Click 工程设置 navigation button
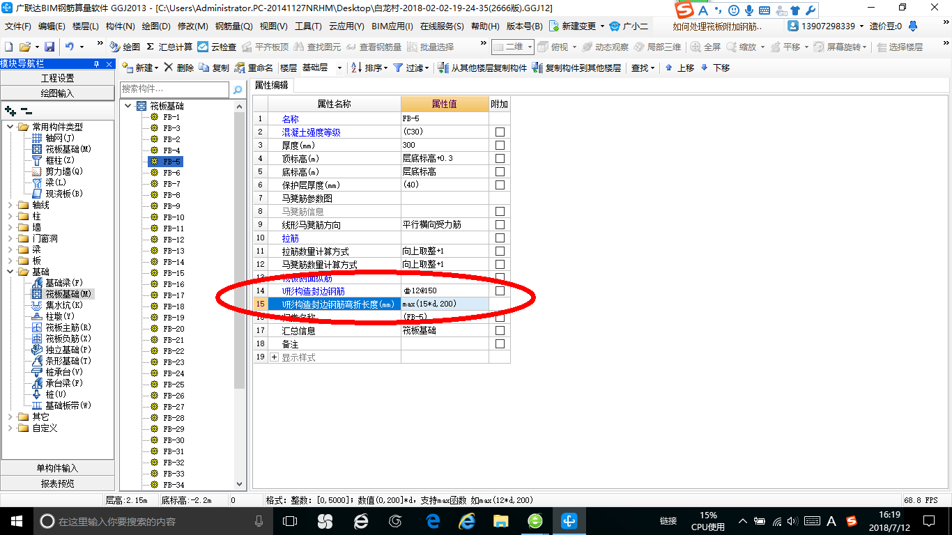 pyautogui.click(x=58, y=78)
